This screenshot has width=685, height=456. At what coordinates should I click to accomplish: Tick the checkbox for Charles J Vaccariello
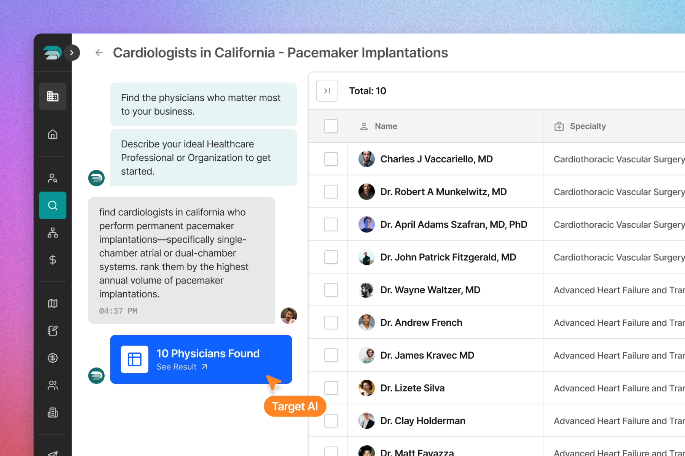331,159
